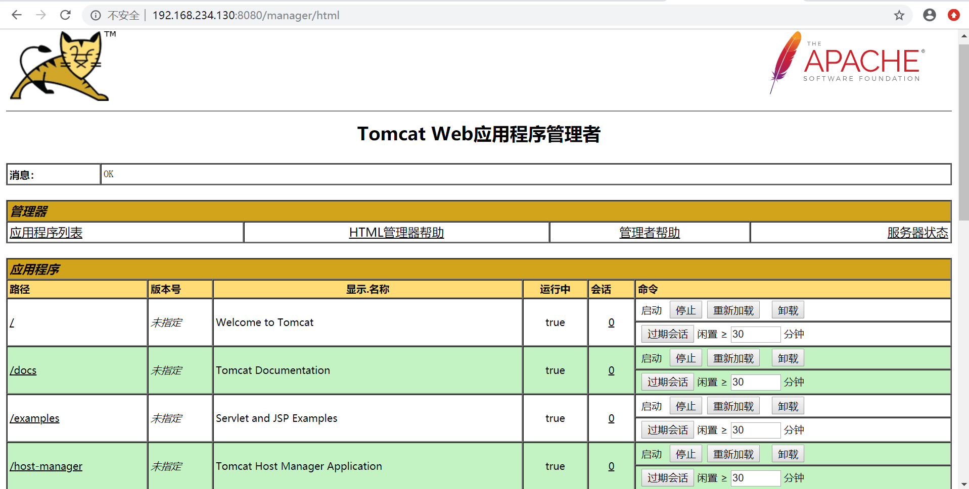Click the page scrollbar down arrow
The height and width of the screenshot is (489, 969).
pos(963,483)
